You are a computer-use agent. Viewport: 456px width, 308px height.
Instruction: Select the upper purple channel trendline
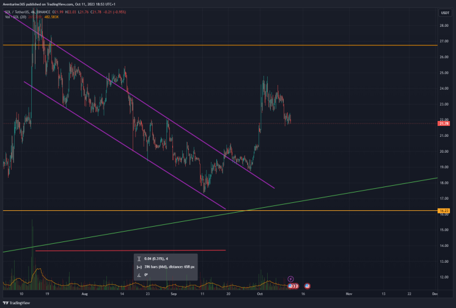pyautogui.click(x=139, y=100)
